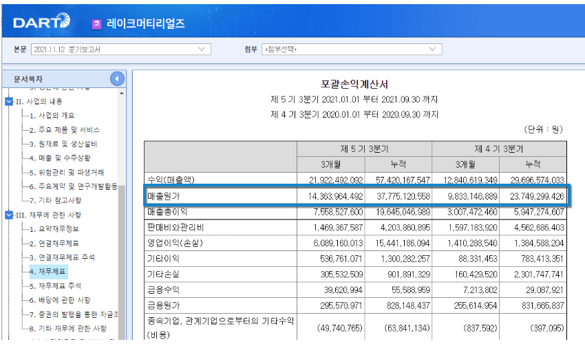Collapse the III. 재무에 관한 사항 tree node
This screenshot has height=344, width=585.
[9, 215]
